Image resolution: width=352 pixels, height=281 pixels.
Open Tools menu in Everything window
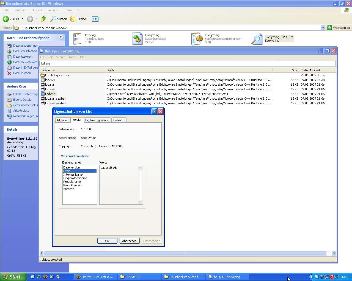click(x=72, y=57)
